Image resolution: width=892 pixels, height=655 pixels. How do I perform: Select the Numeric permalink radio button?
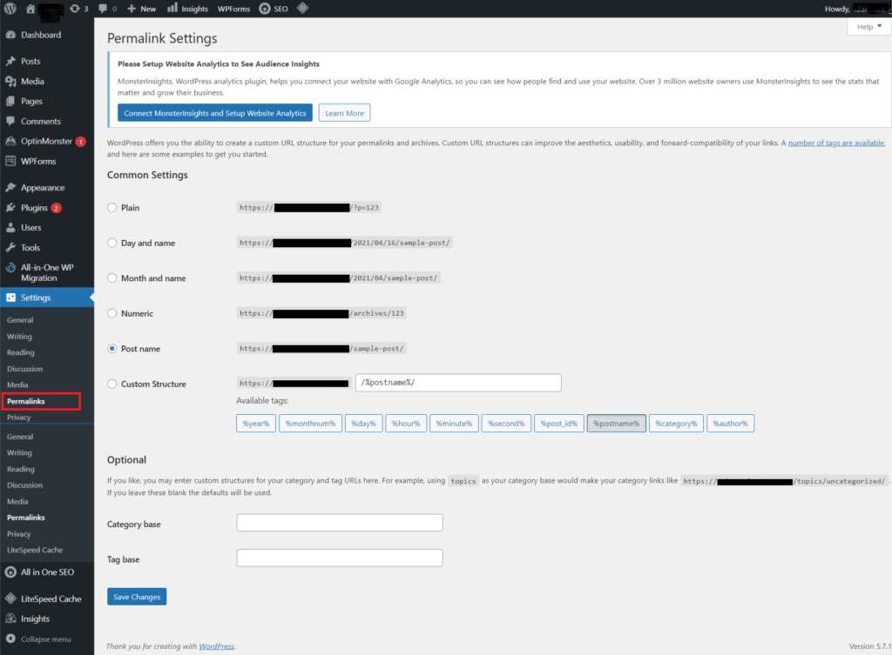112,313
